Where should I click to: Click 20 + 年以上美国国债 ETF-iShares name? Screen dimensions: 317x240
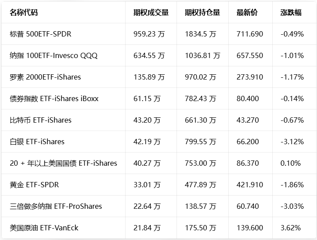(63, 163)
